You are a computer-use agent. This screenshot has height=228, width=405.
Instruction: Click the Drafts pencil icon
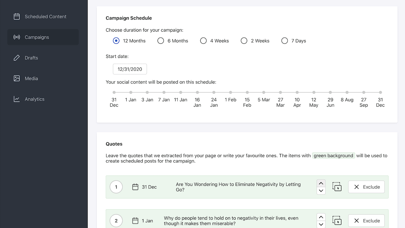[17, 58]
